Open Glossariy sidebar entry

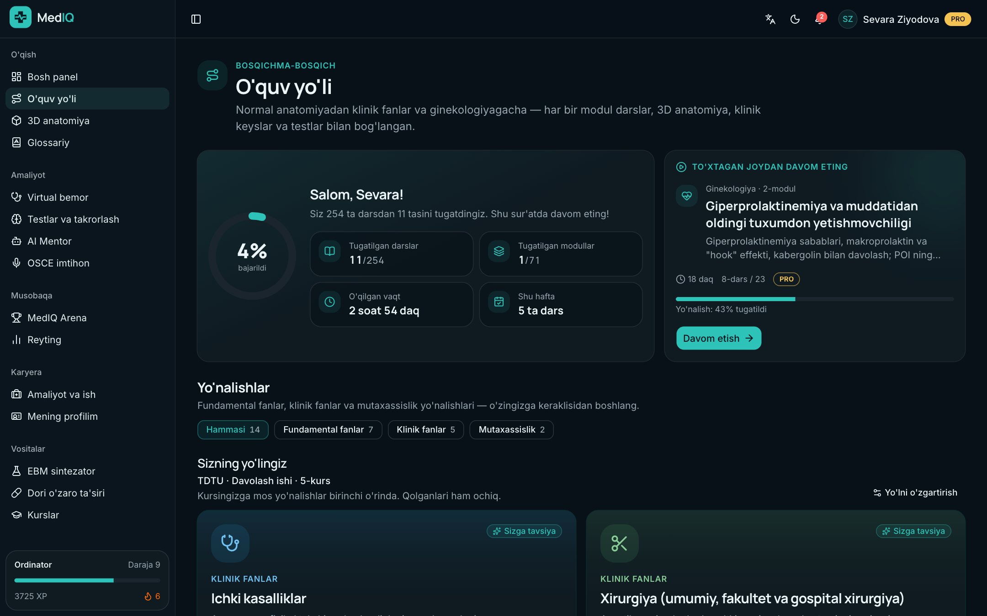click(x=87, y=142)
